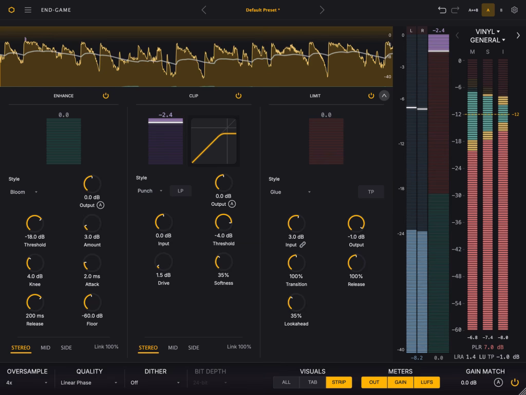This screenshot has height=395, width=526.
Task: Open the settings gear icon
Action: pyautogui.click(x=514, y=10)
